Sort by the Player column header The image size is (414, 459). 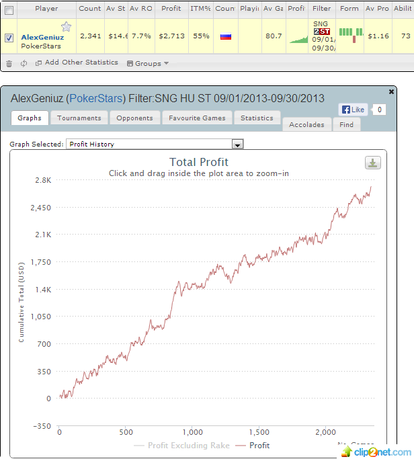[46, 9]
